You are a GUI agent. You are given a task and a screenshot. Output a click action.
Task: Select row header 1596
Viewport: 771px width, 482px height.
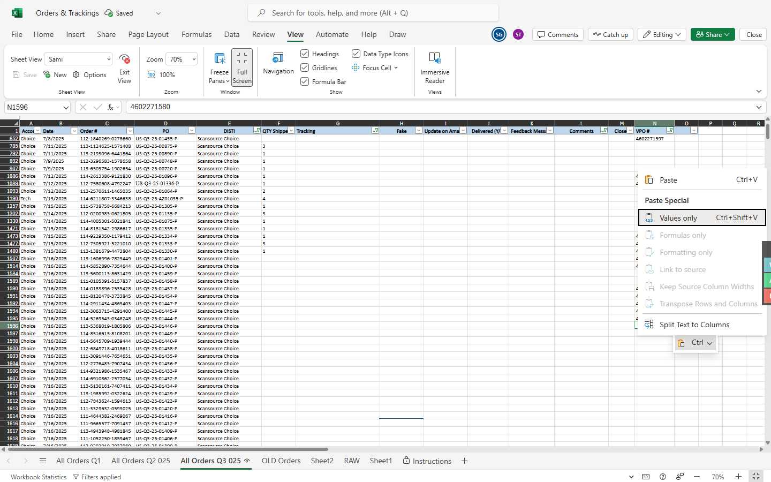coord(10,326)
